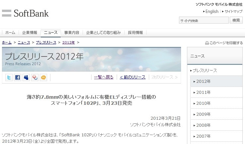Expand the 2009年 press release archive

tap(216, 114)
